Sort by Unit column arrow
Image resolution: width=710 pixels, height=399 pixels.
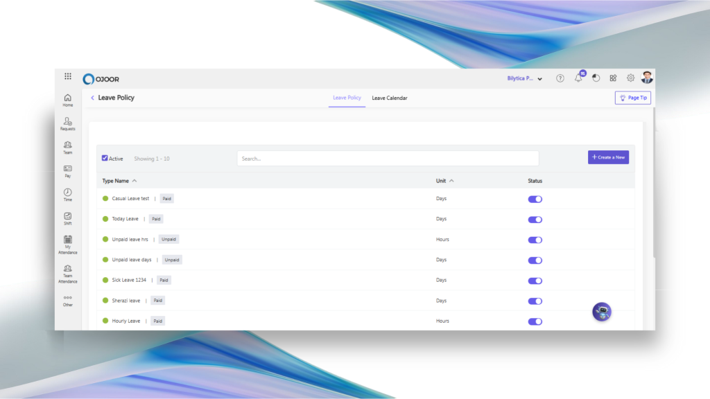pyautogui.click(x=451, y=181)
